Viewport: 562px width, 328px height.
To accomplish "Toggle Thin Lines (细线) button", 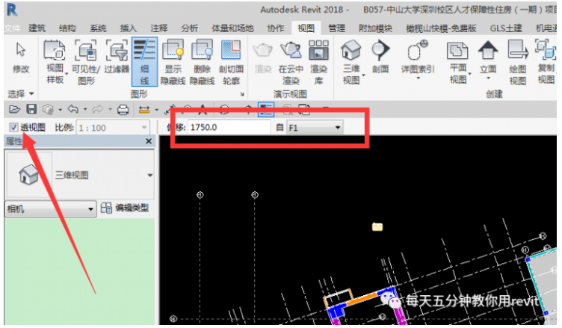I will [x=144, y=62].
